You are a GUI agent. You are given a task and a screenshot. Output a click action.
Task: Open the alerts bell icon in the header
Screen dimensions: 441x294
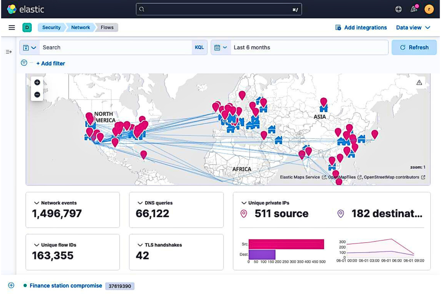(x=412, y=9)
